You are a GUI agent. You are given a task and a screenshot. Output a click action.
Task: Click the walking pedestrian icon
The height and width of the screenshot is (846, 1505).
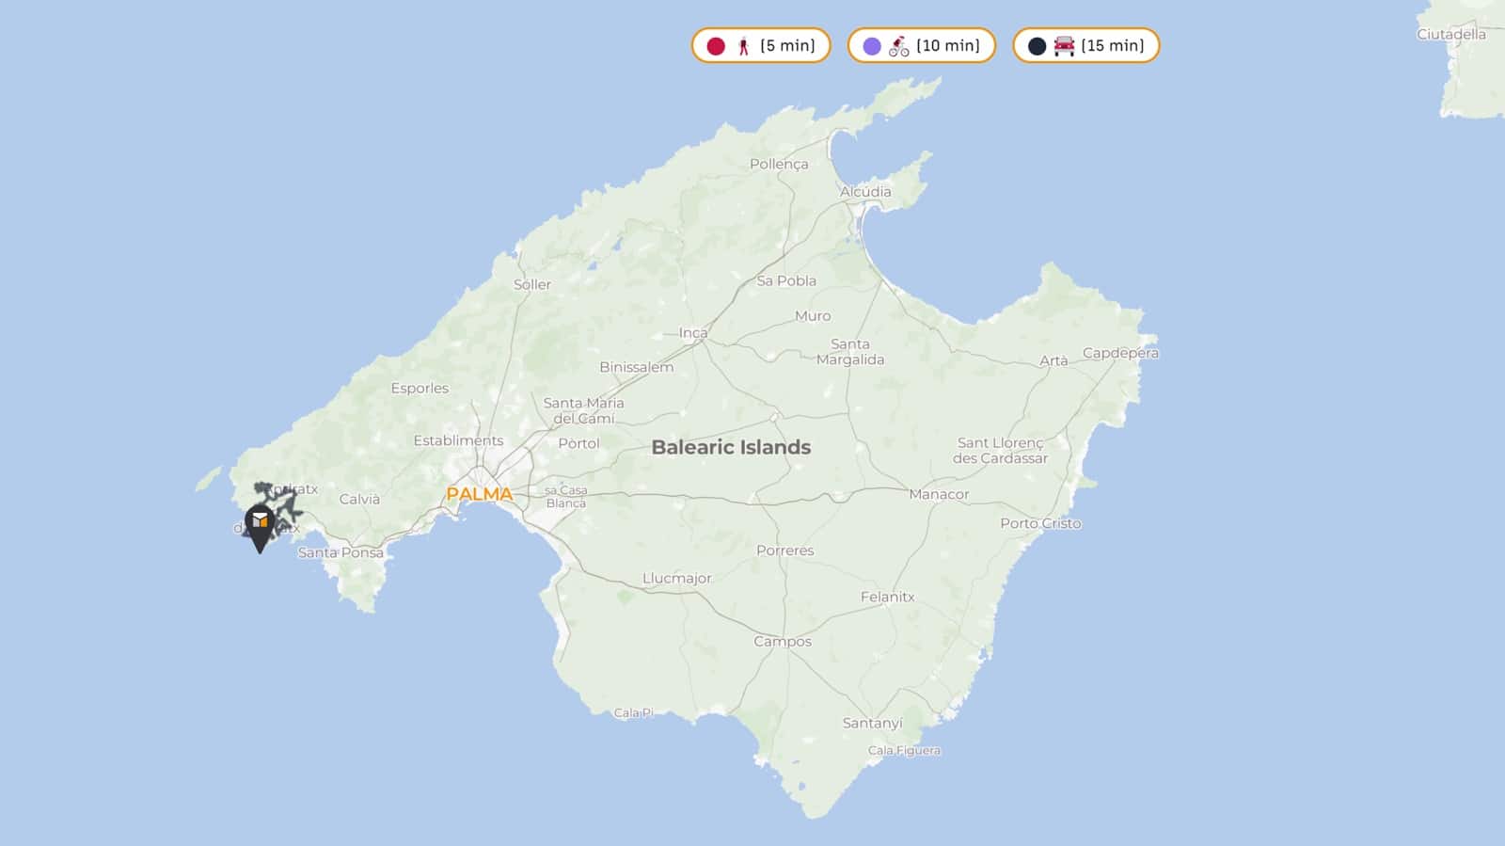pyautogui.click(x=743, y=46)
